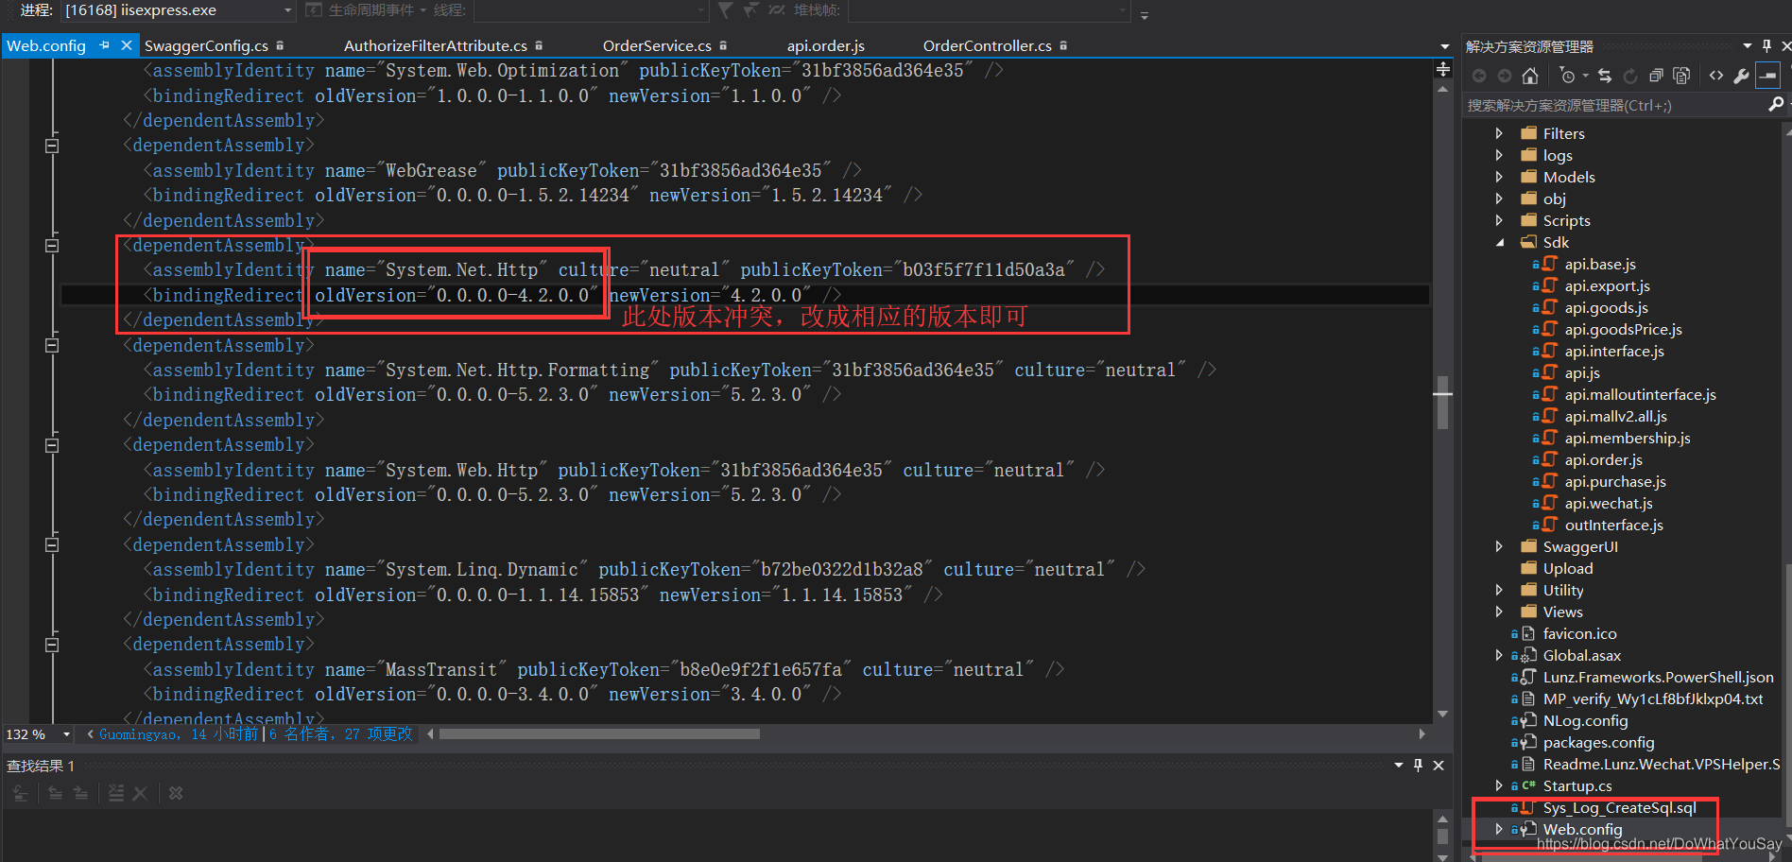1792x862 pixels.
Task: Select packages.config in Solution Explorer
Action: pos(1599,742)
